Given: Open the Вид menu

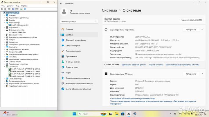Looking at the screenshot, I should (18, 6).
